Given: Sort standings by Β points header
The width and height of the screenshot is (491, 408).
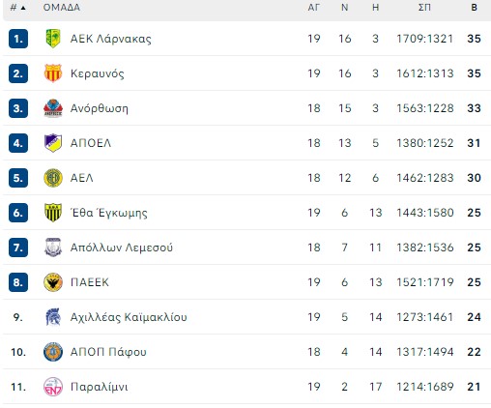Looking at the screenshot, I should click(474, 8).
